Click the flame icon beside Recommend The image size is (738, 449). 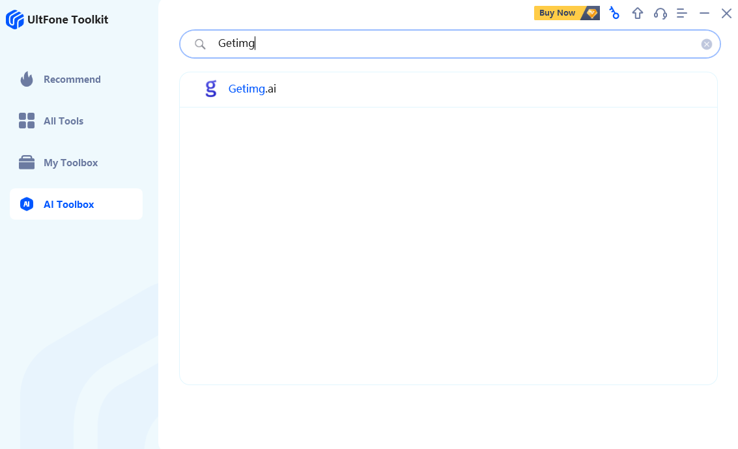click(26, 79)
